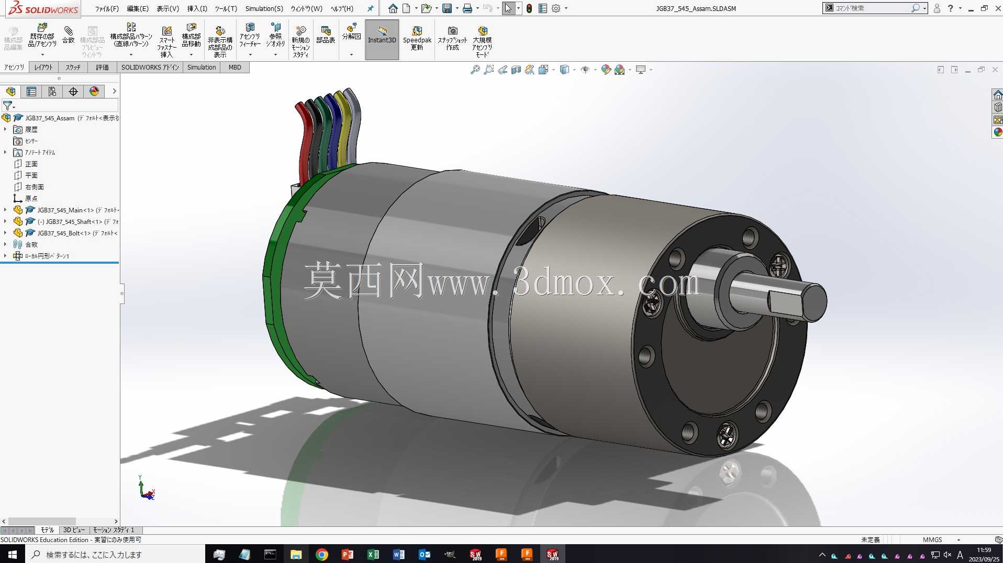1003x563 pixels.
Task: Click the feature tree horizontal scrollbar
Action: pyautogui.click(x=42, y=521)
